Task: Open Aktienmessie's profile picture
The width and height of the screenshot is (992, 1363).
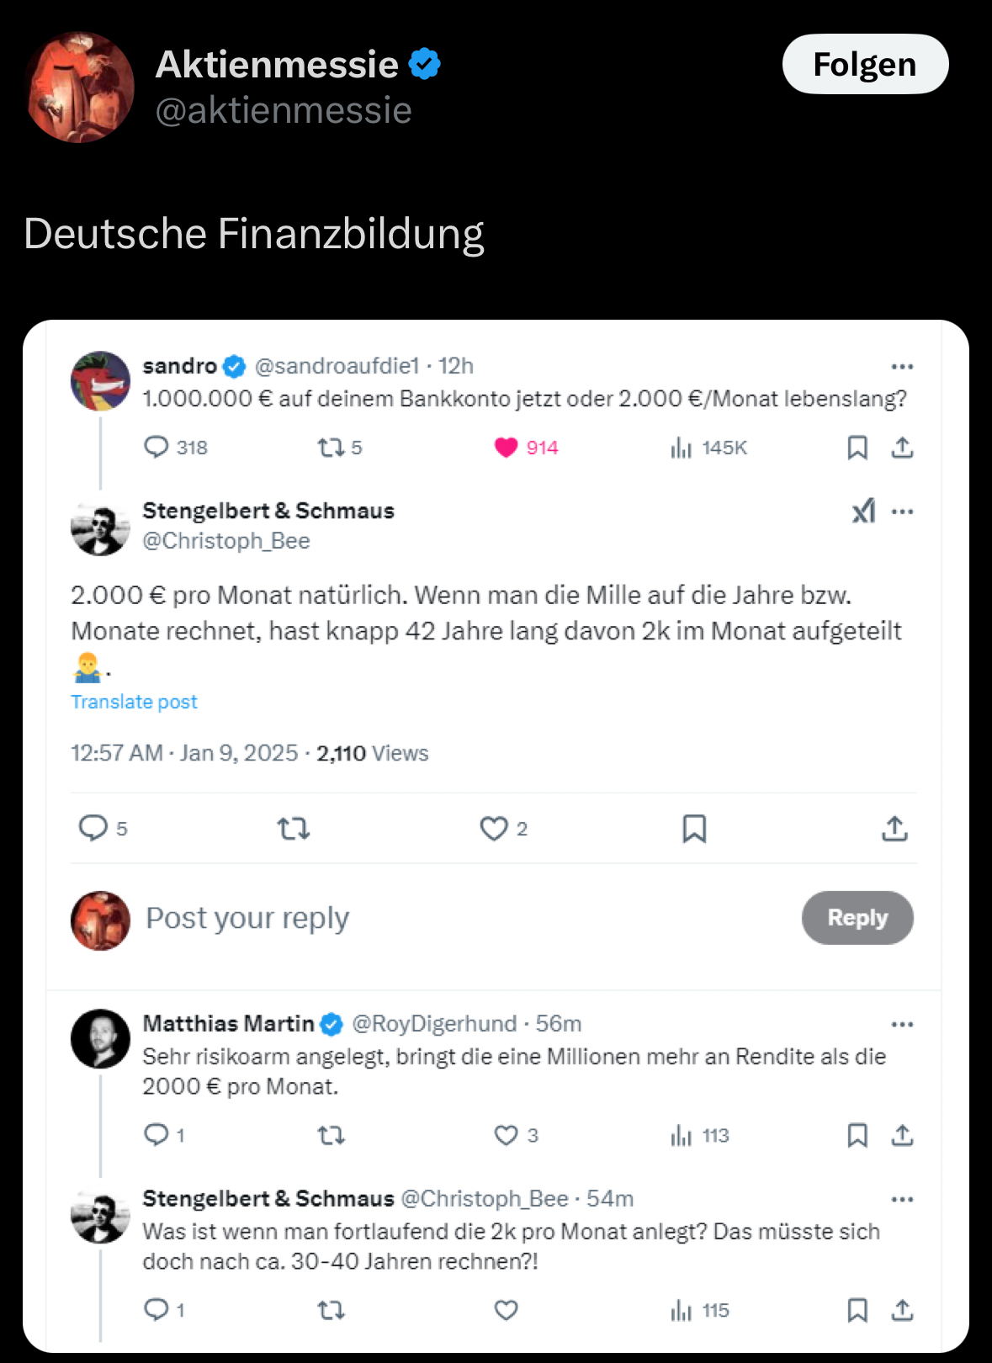Action: (80, 88)
